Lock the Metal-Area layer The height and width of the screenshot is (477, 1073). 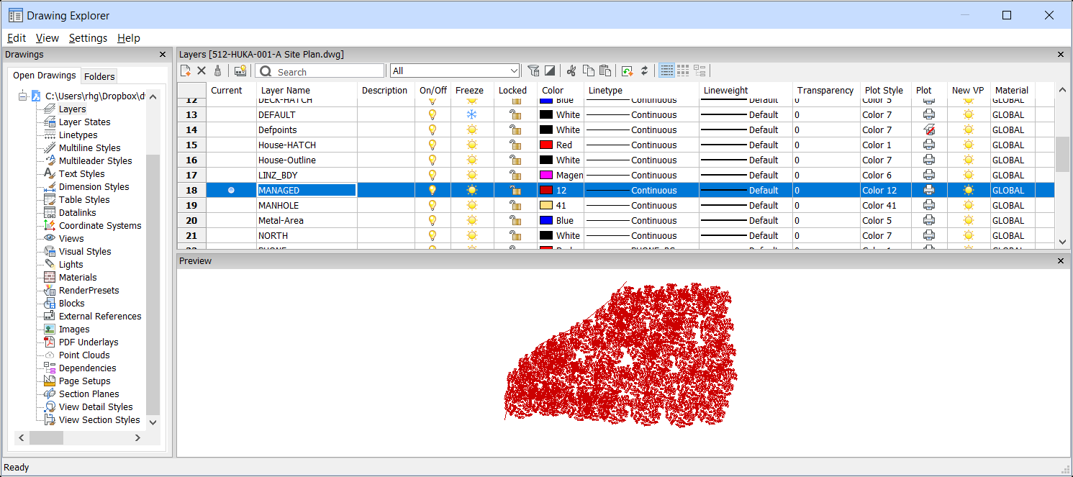click(515, 221)
